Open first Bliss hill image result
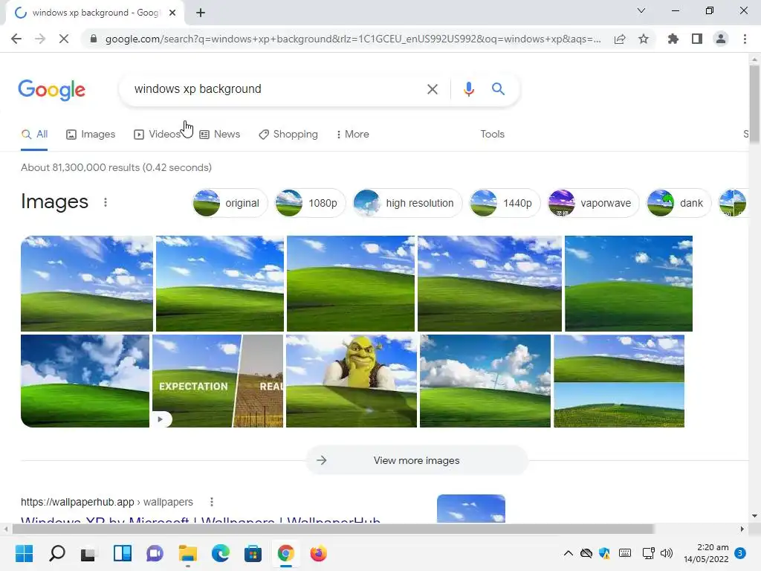This screenshot has width=761, height=571. [x=87, y=283]
